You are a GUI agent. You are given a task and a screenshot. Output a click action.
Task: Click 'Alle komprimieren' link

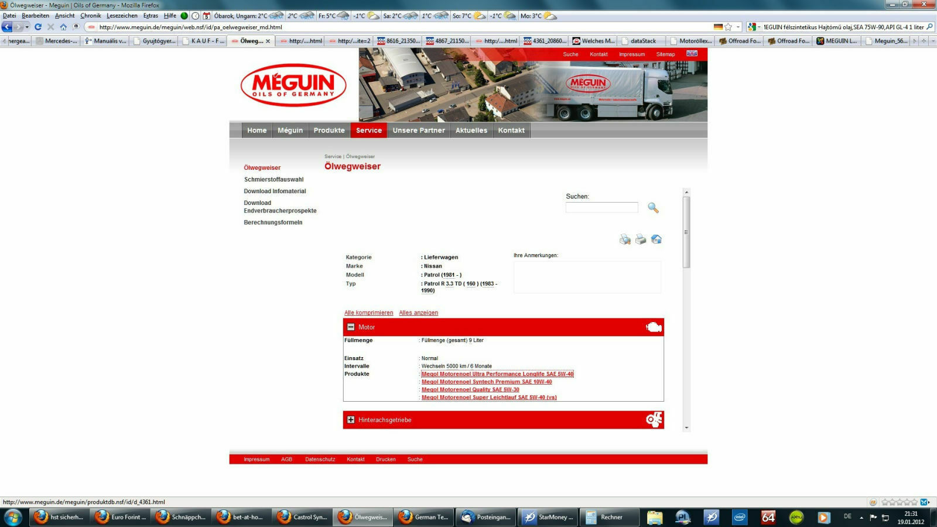(368, 313)
